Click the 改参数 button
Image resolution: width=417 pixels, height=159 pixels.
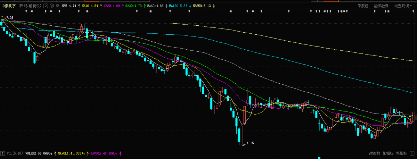pyautogui.click(x=374, y=153)
